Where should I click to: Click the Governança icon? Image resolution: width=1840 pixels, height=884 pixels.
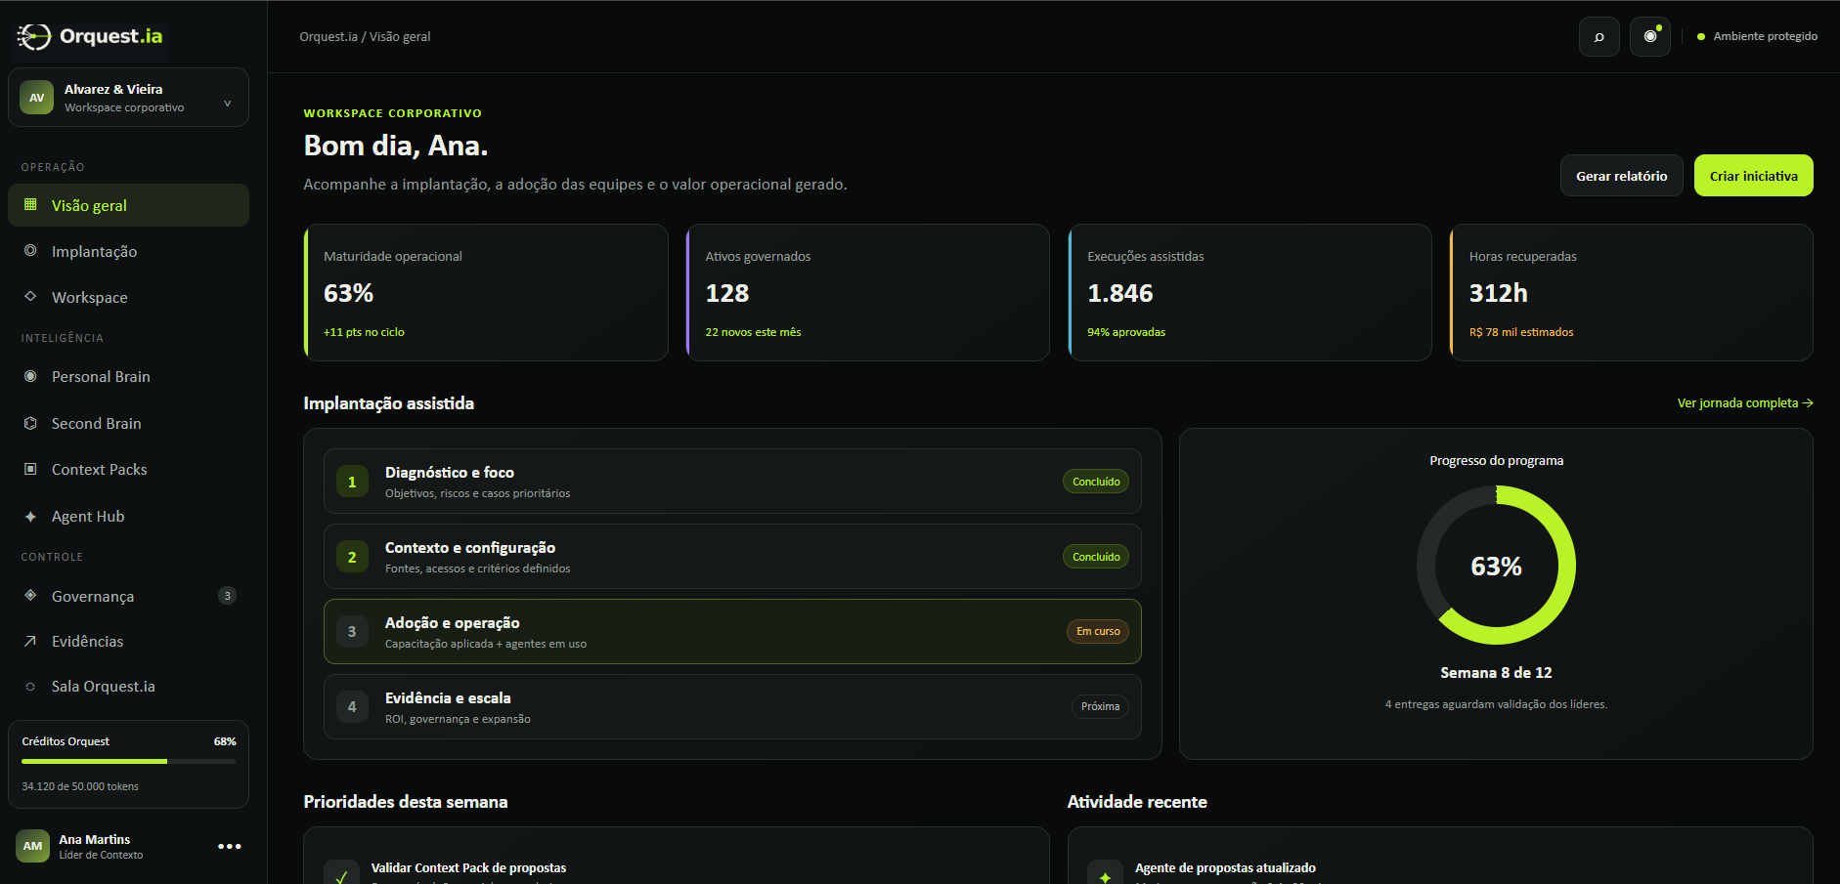click(x=30, y=596)
